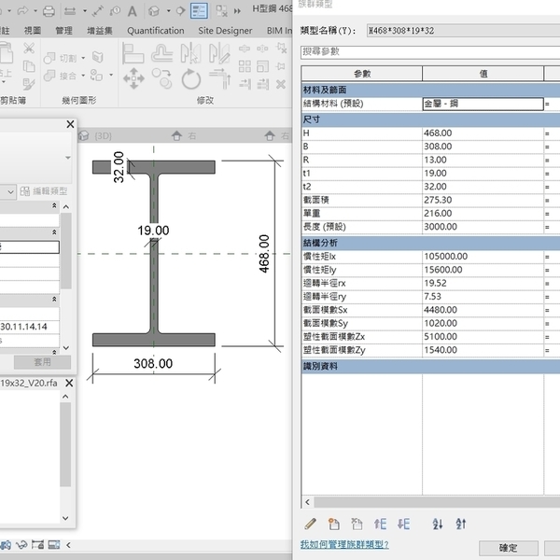This screenshot has height=560, width=560.
Task: Open the 管理 ribbon tab
Action: pyautogui.click(x=63, y=30)
